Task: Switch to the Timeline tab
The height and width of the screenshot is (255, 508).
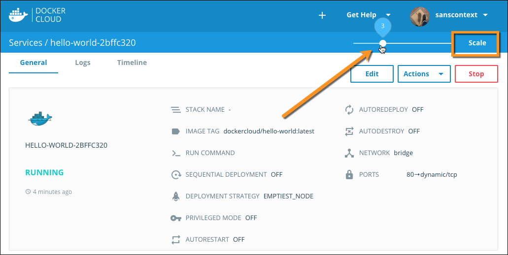Action: click(132, 63)
